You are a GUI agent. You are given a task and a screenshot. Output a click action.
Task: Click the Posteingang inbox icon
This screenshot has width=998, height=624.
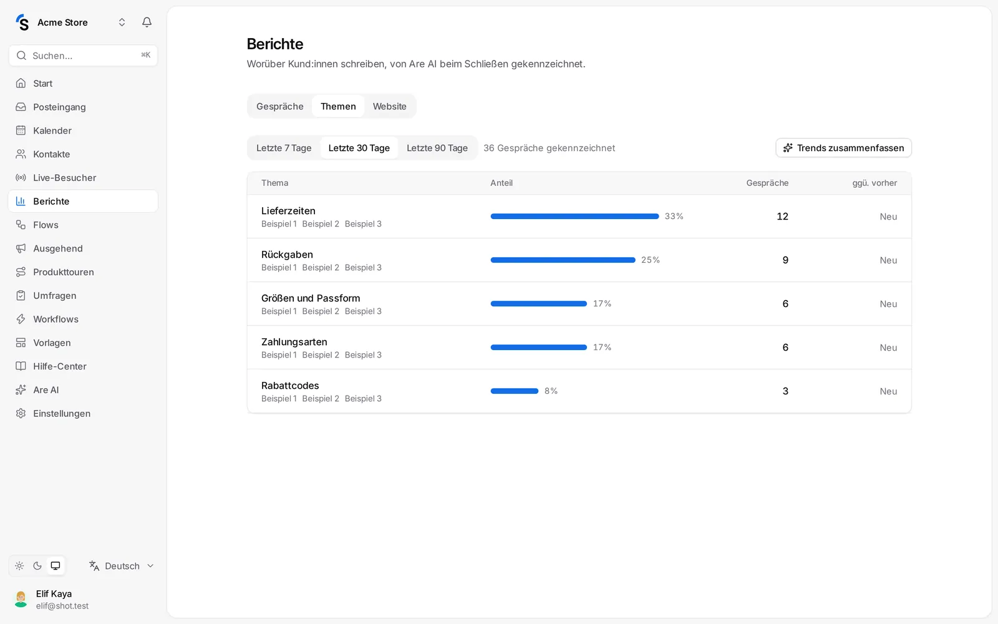pos(21,107)
